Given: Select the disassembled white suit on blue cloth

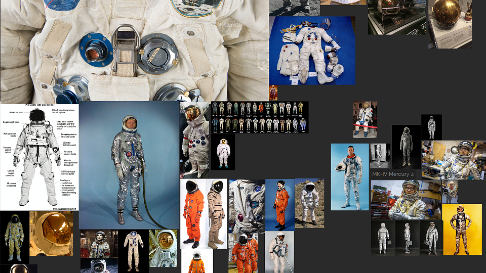Looking at the screenshot, I should coord(312,51).
